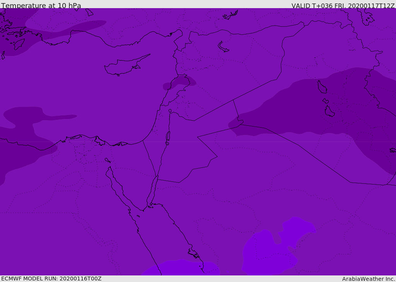Click the 'ArabiaWeather Inc' credit text

pyautogui.click(x=368, y=279)
